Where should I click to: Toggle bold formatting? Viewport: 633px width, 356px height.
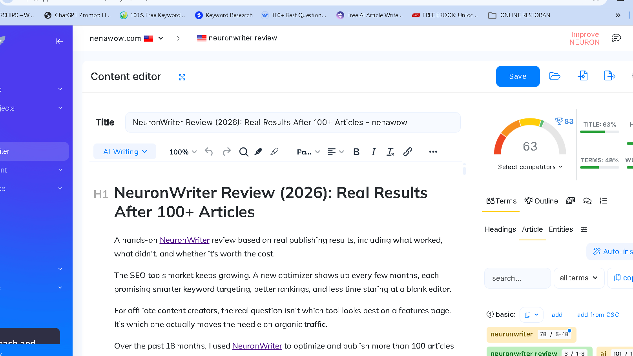point(356,152)
